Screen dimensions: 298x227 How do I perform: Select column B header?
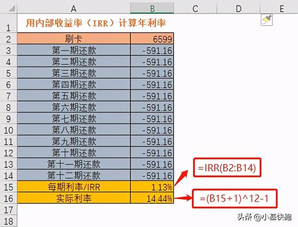152,8
